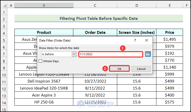The image size is (191, 112).
Task: Select row 12 header
Action: click(4, 88)
